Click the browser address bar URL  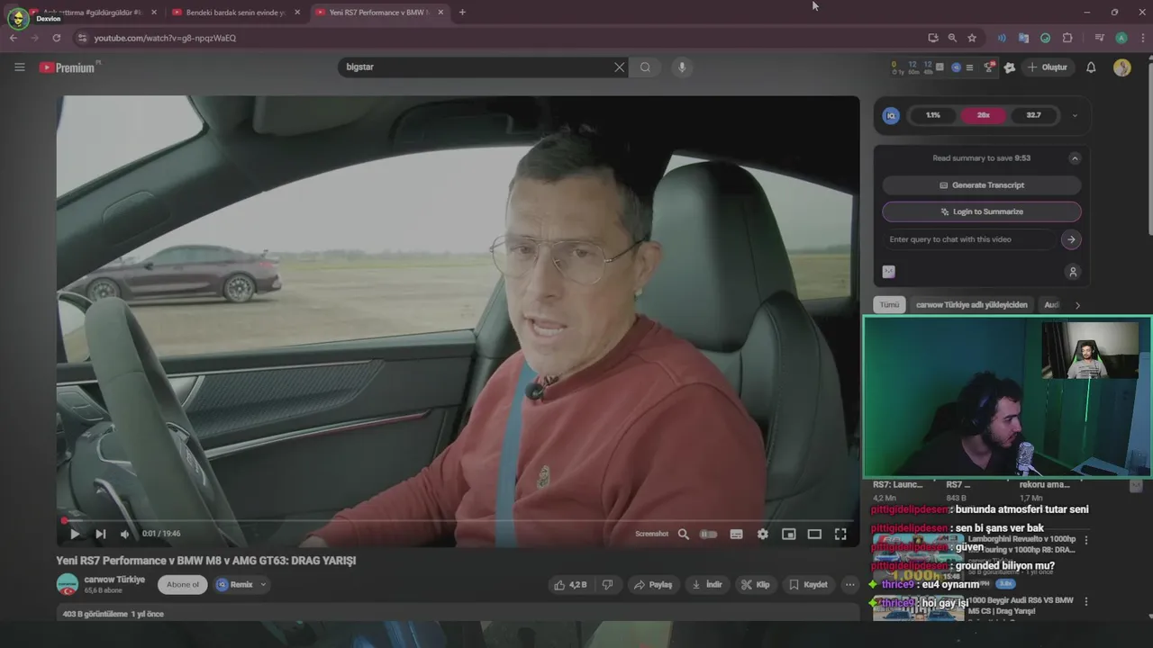pyautogui.click(x=165, y=38)
